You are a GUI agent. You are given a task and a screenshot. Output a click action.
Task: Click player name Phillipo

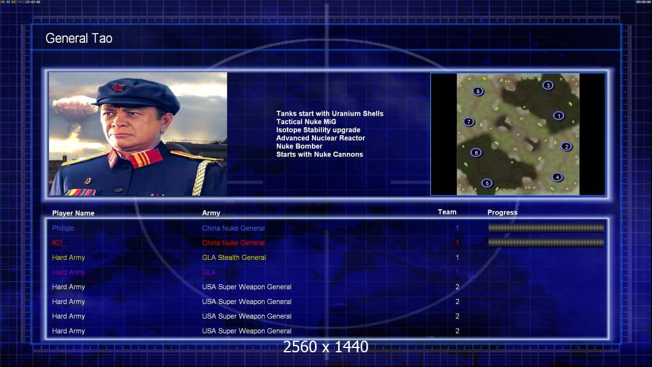tap(63, 228)
